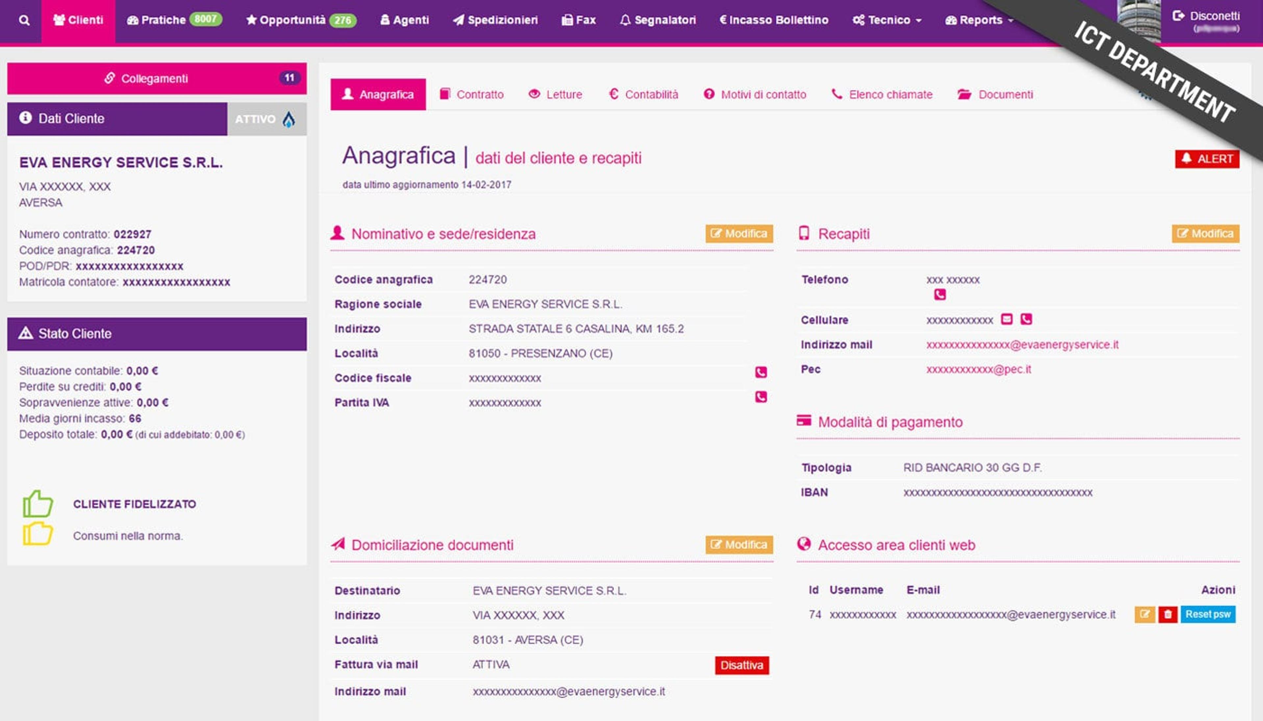This screenshot has height=721, width=1263.
Task: Click the phone icon beside Codice fiscale
Action: click(760, 372)
